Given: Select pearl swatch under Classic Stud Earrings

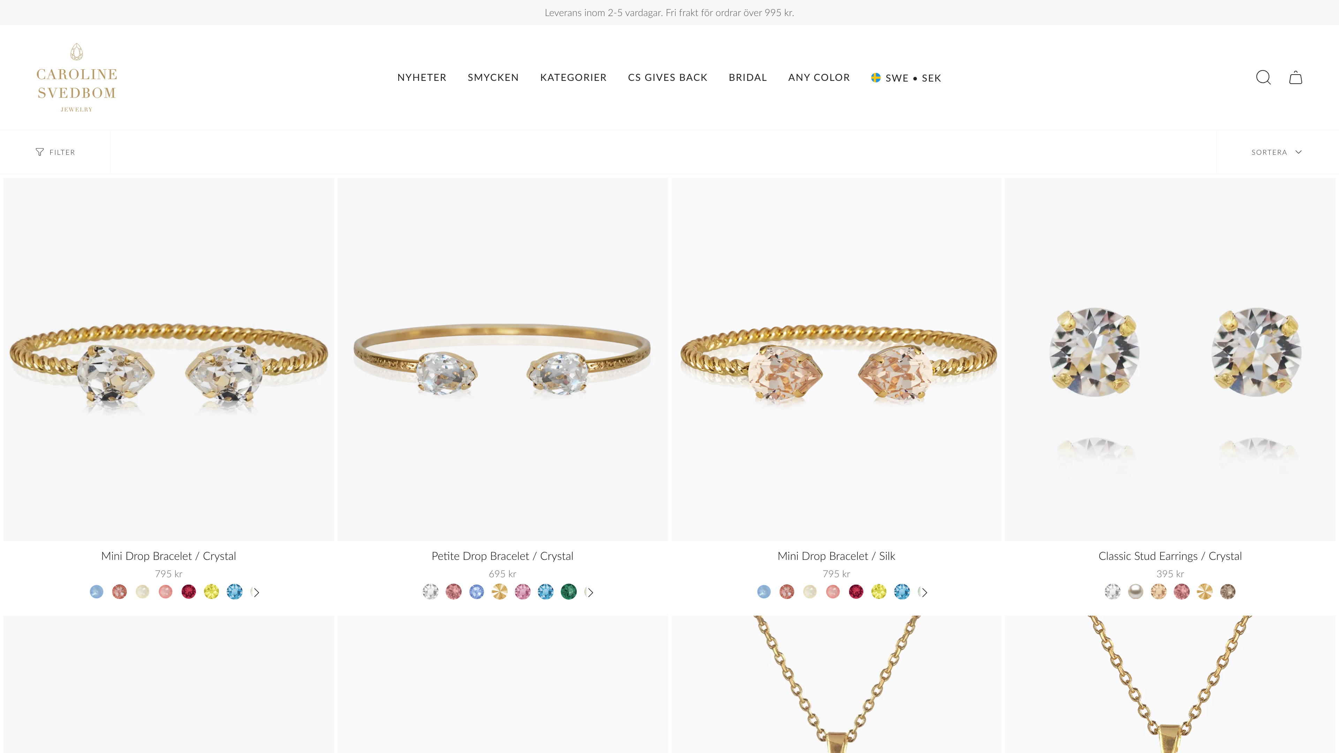Looking at the screenshot, I should (1136, 592).
